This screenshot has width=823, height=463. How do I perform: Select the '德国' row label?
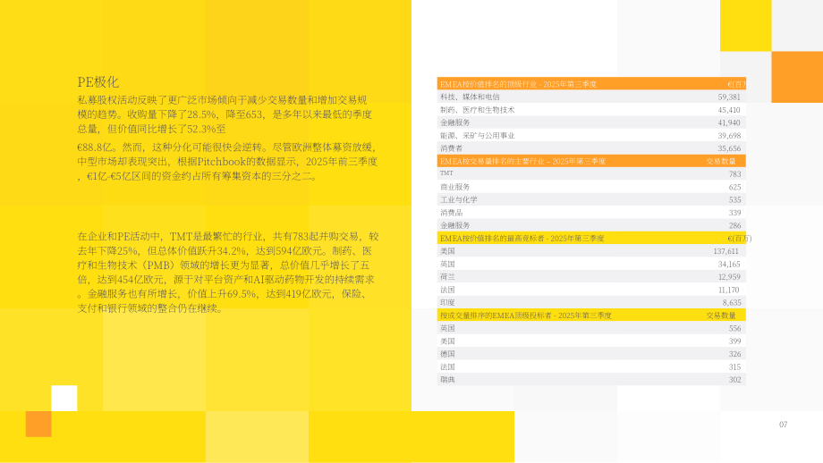[x=447, y=354]
